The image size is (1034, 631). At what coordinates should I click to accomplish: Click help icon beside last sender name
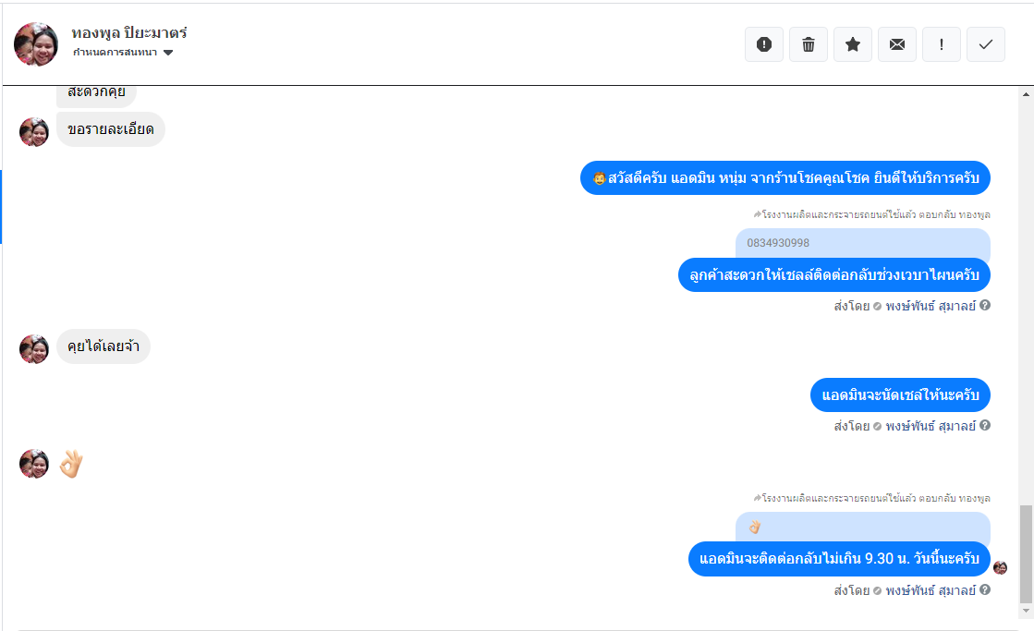[984, 589]
